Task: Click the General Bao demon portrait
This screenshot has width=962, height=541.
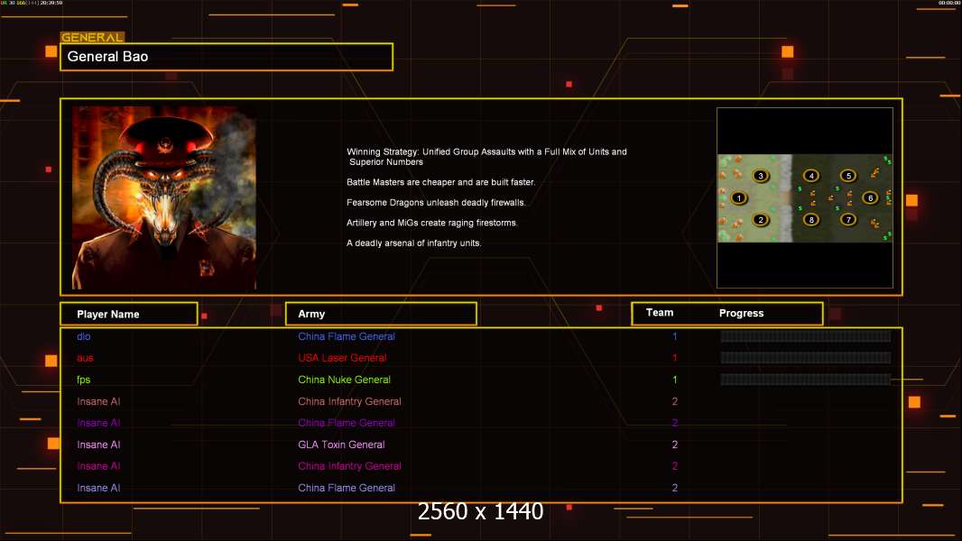Action: pos(164,197)
